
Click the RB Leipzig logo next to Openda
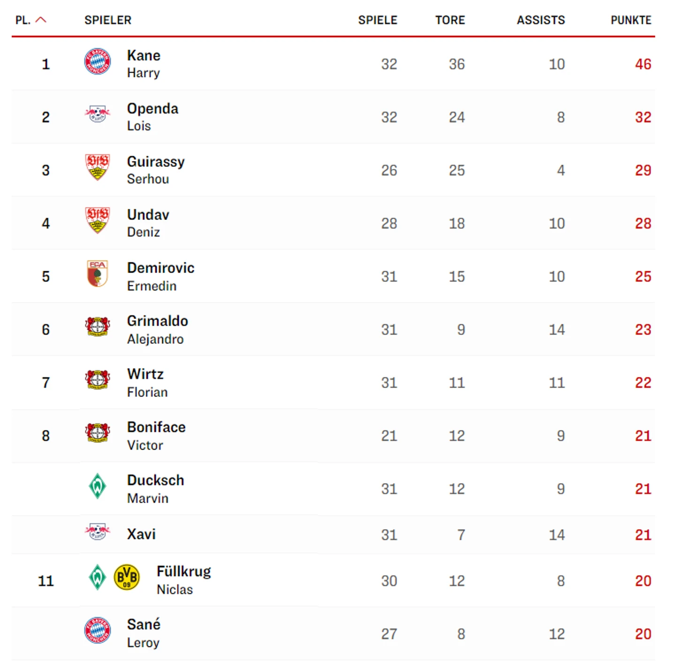point(98,114)
